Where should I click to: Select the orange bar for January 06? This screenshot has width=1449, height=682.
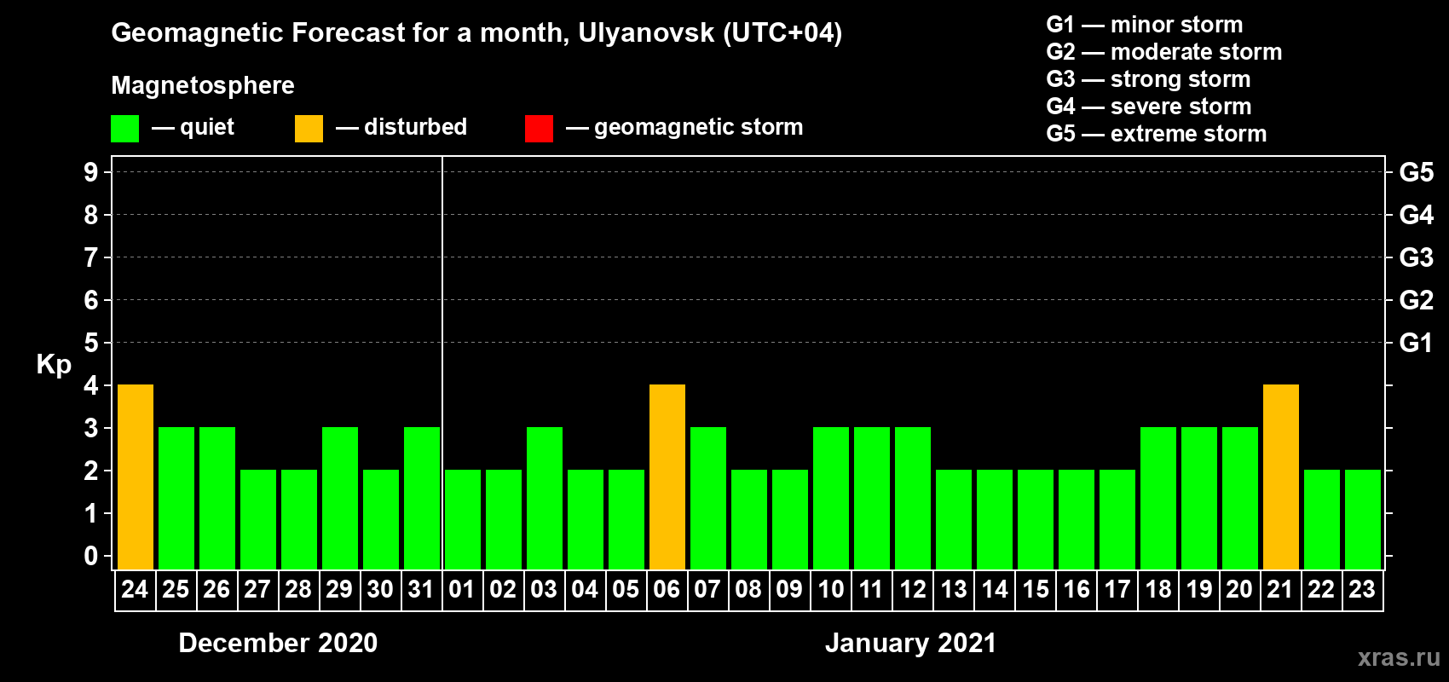pyautogui.click(x=667, y=477)
